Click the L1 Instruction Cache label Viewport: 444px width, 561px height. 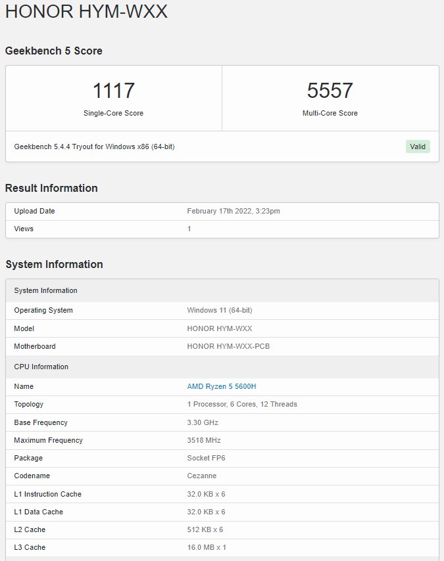click(47, 494)
